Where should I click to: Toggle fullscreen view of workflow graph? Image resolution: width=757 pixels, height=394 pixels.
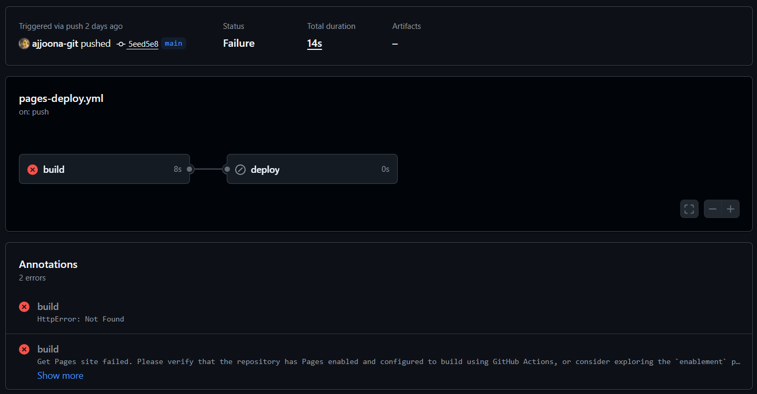click(x=689, y=209)
